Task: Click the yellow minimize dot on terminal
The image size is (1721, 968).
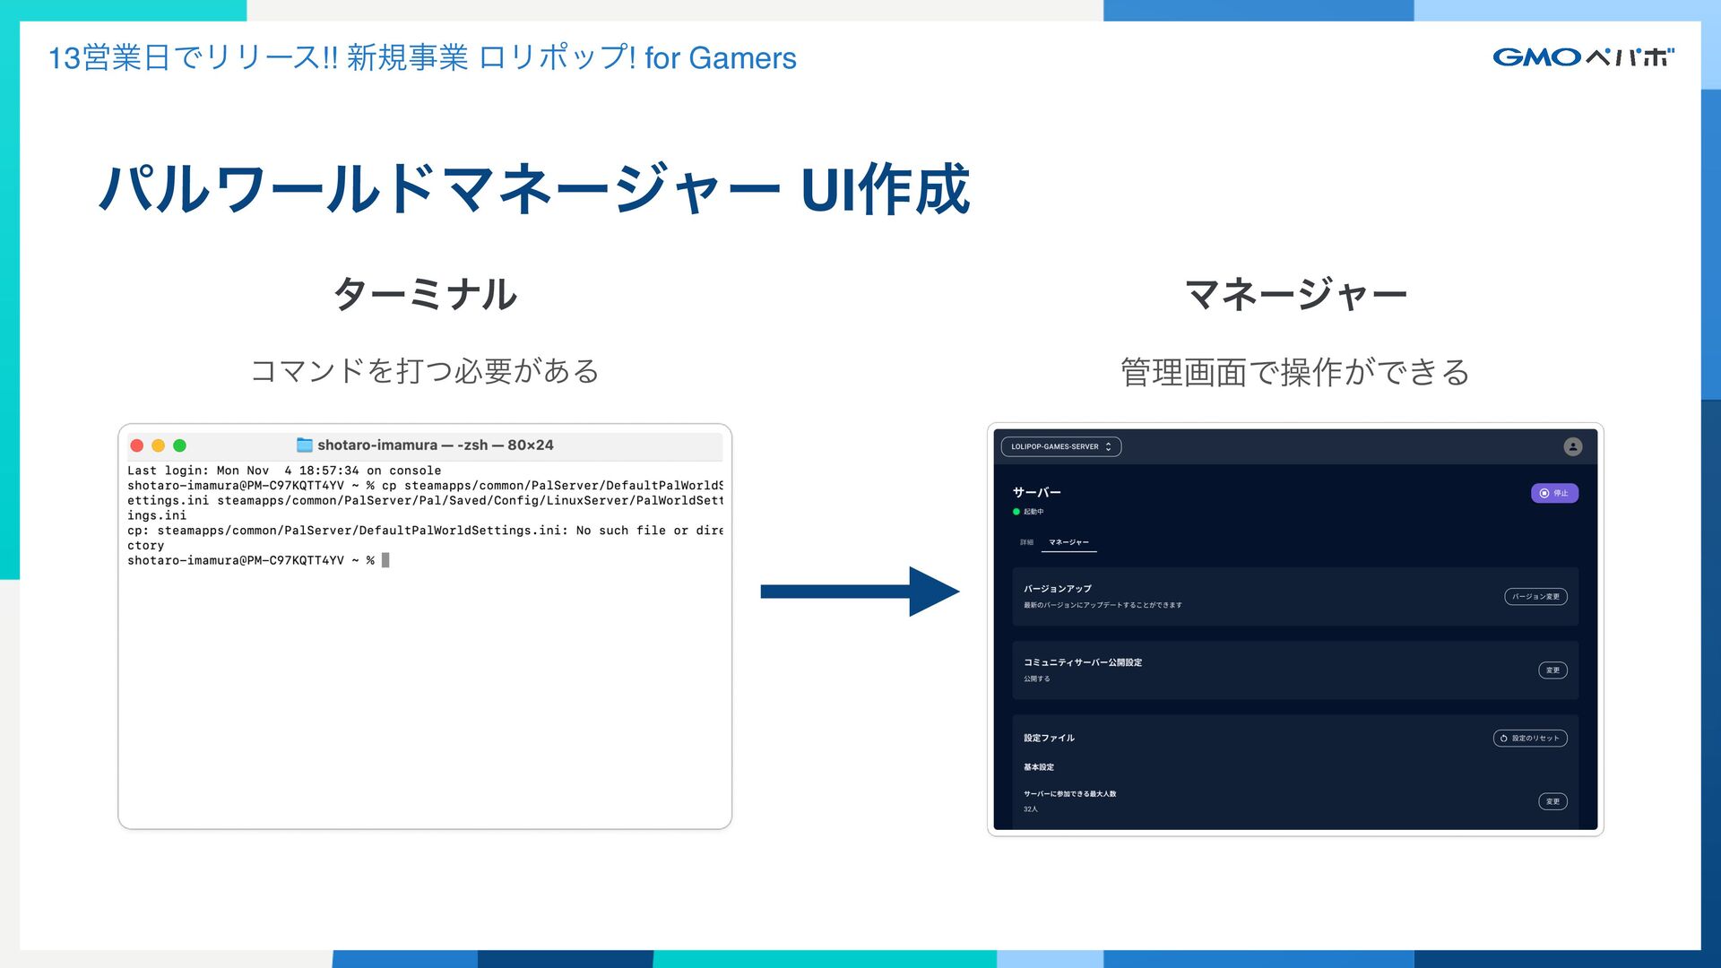Action: (x=159, y=445)
